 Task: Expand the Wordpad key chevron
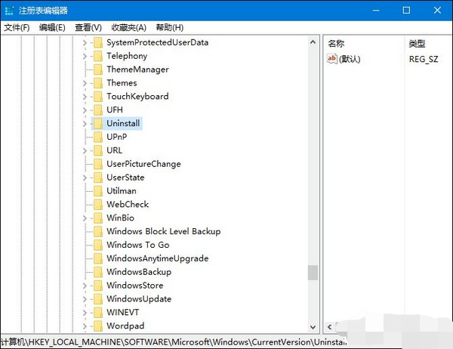click(85, 326)
